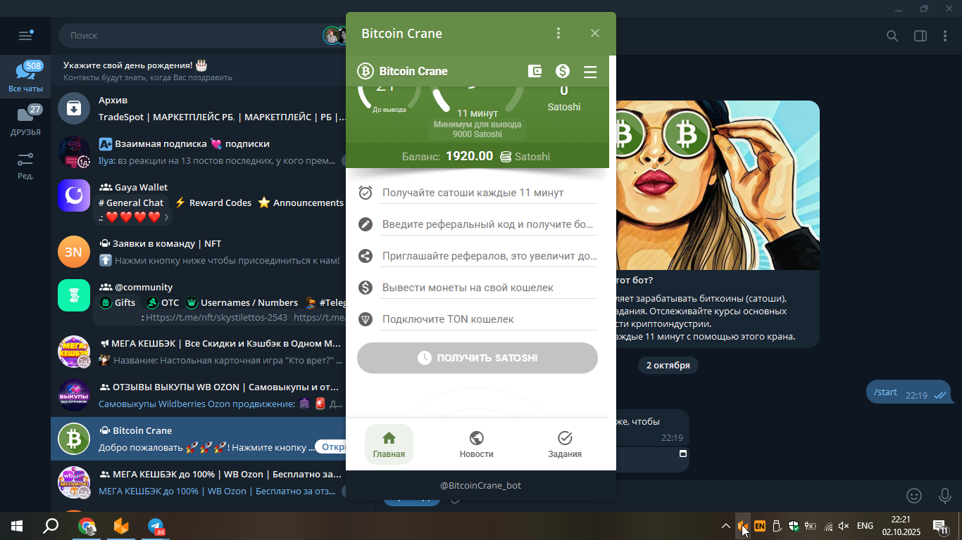Open the Ред. folder editor
The width and height of the screenshot is (962, 540).
click(25, 165)
